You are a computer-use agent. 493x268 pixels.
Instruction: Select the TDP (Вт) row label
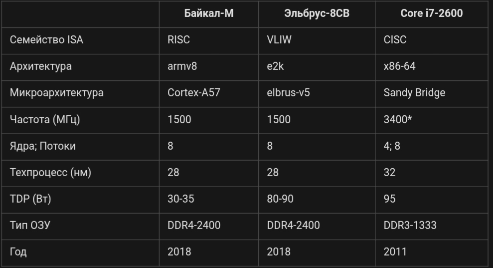30,199
